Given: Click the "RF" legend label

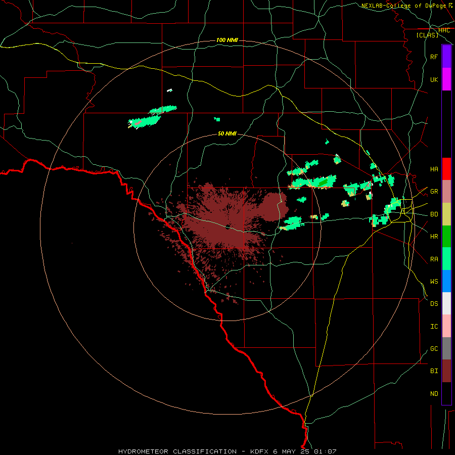Looking at the screenshot, I should [x=434, y=57].
